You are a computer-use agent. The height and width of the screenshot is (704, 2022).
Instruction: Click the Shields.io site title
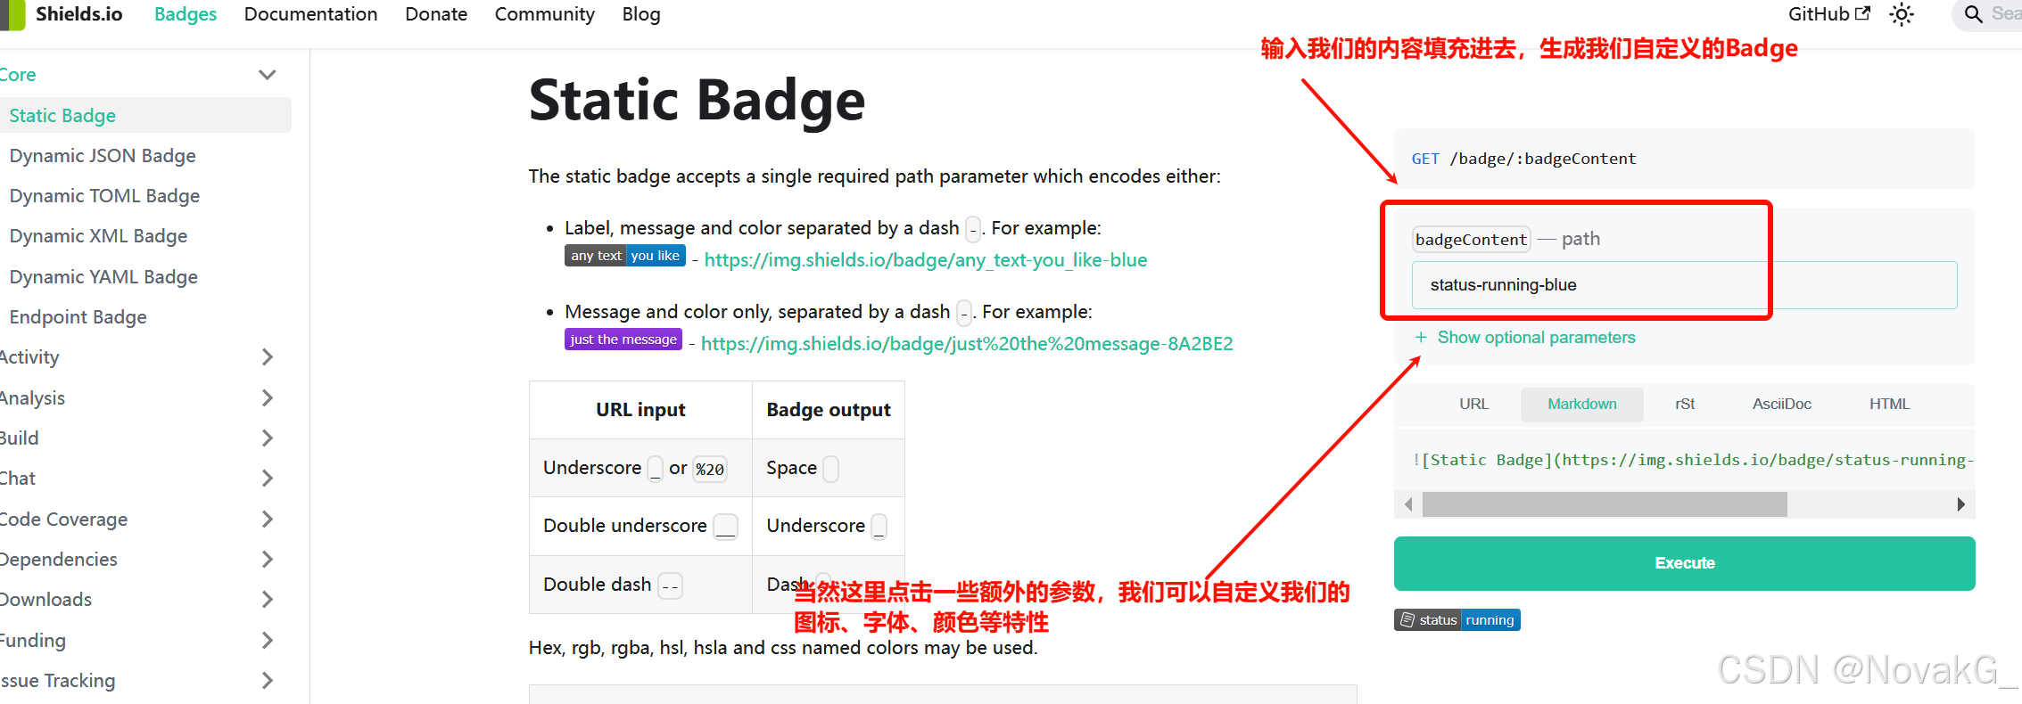79,14
